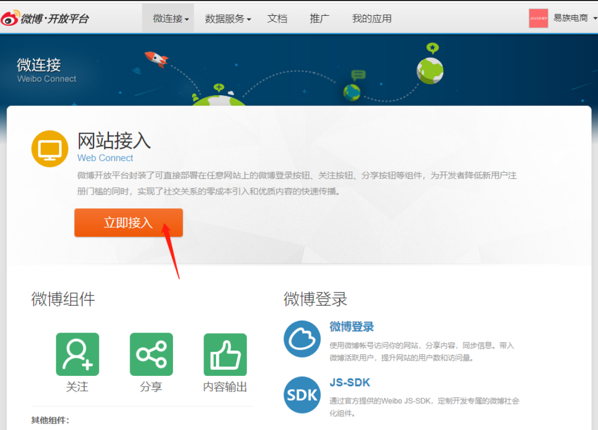Expand the 微连接 dropdown menu
This screenshot has height=430, width=598.
pyautogui.click(x=171, y=19)
